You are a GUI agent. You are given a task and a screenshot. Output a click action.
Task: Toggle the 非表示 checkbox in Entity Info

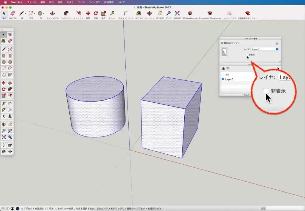tap(247, 55)
